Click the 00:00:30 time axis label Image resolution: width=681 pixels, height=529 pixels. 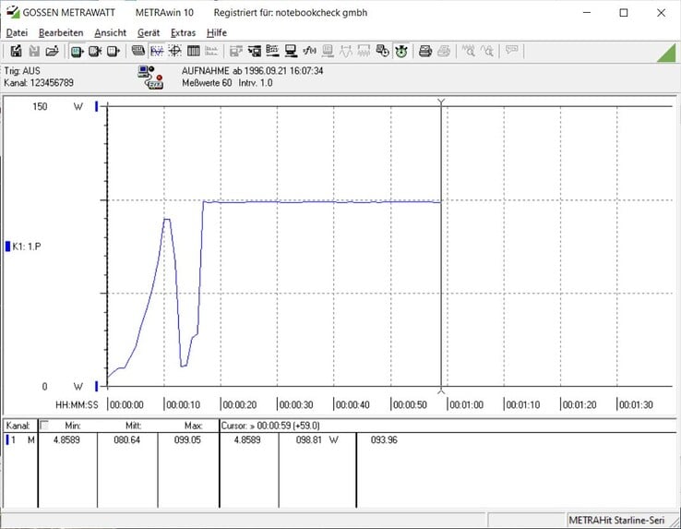coord(296,404)
